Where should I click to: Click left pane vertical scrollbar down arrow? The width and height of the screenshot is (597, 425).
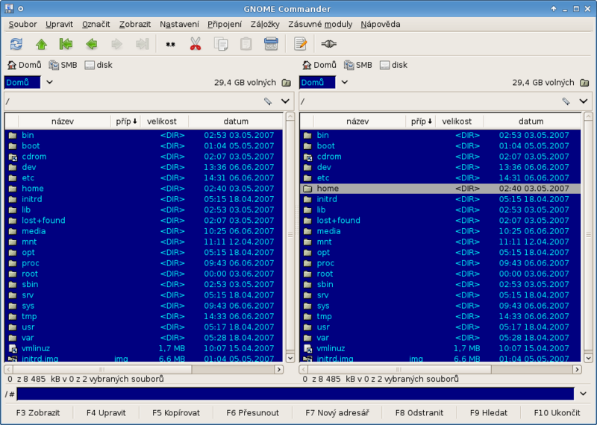click(290, 358)
